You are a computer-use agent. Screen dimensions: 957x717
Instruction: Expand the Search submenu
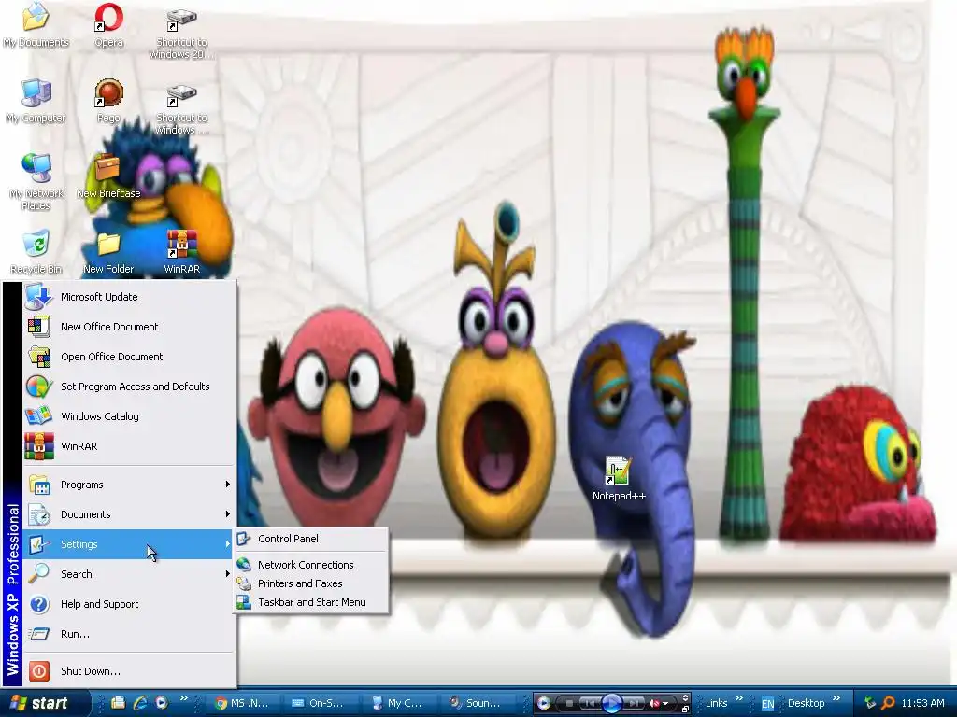pyautogui.click(x=129, y=574)
